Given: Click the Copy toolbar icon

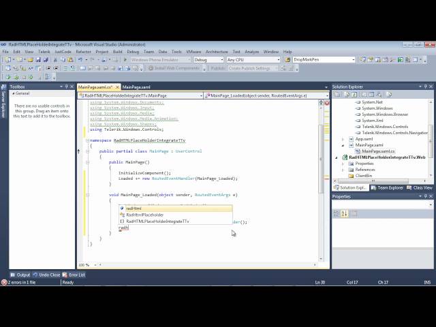Looking at the screenshot, I should click(63, 60).
